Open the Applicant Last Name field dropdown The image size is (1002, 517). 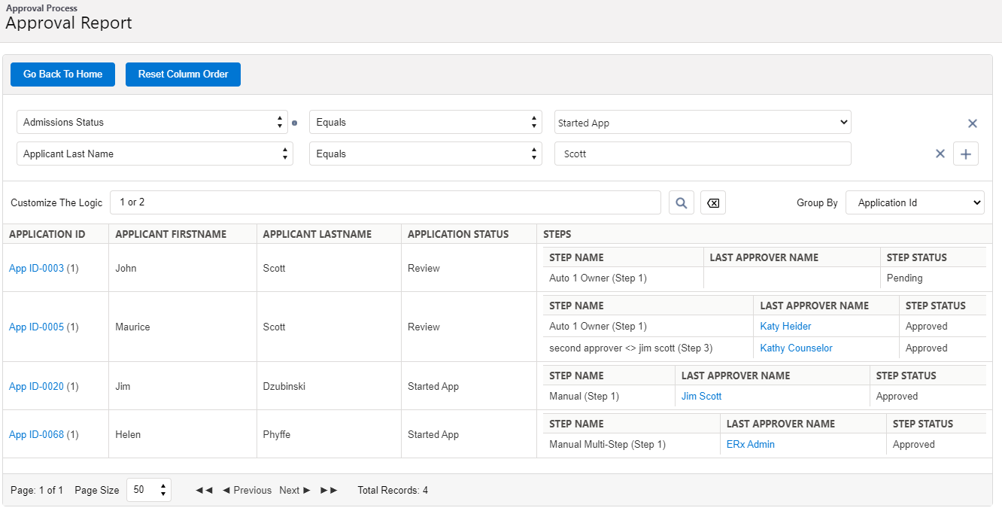point(152,154)
